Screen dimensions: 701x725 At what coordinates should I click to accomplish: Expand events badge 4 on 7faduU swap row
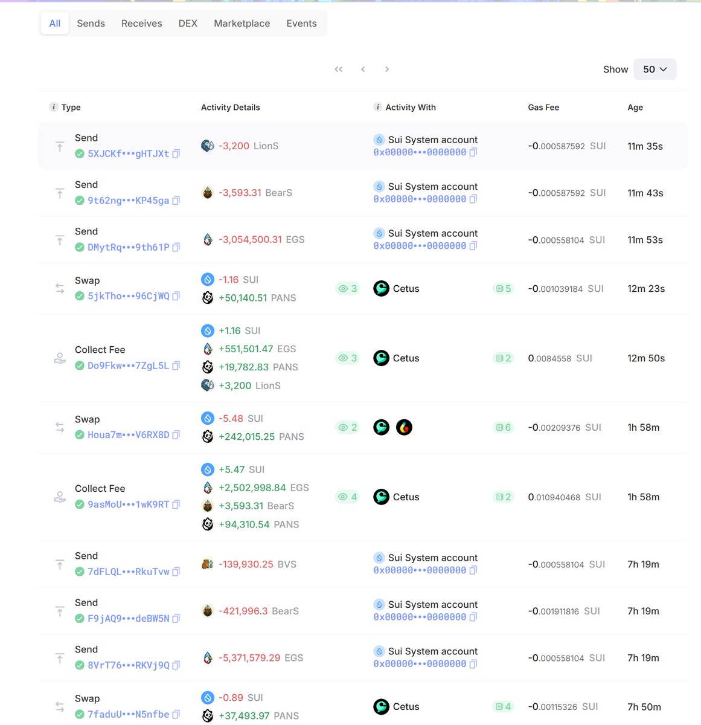click(x=503, y=707)
